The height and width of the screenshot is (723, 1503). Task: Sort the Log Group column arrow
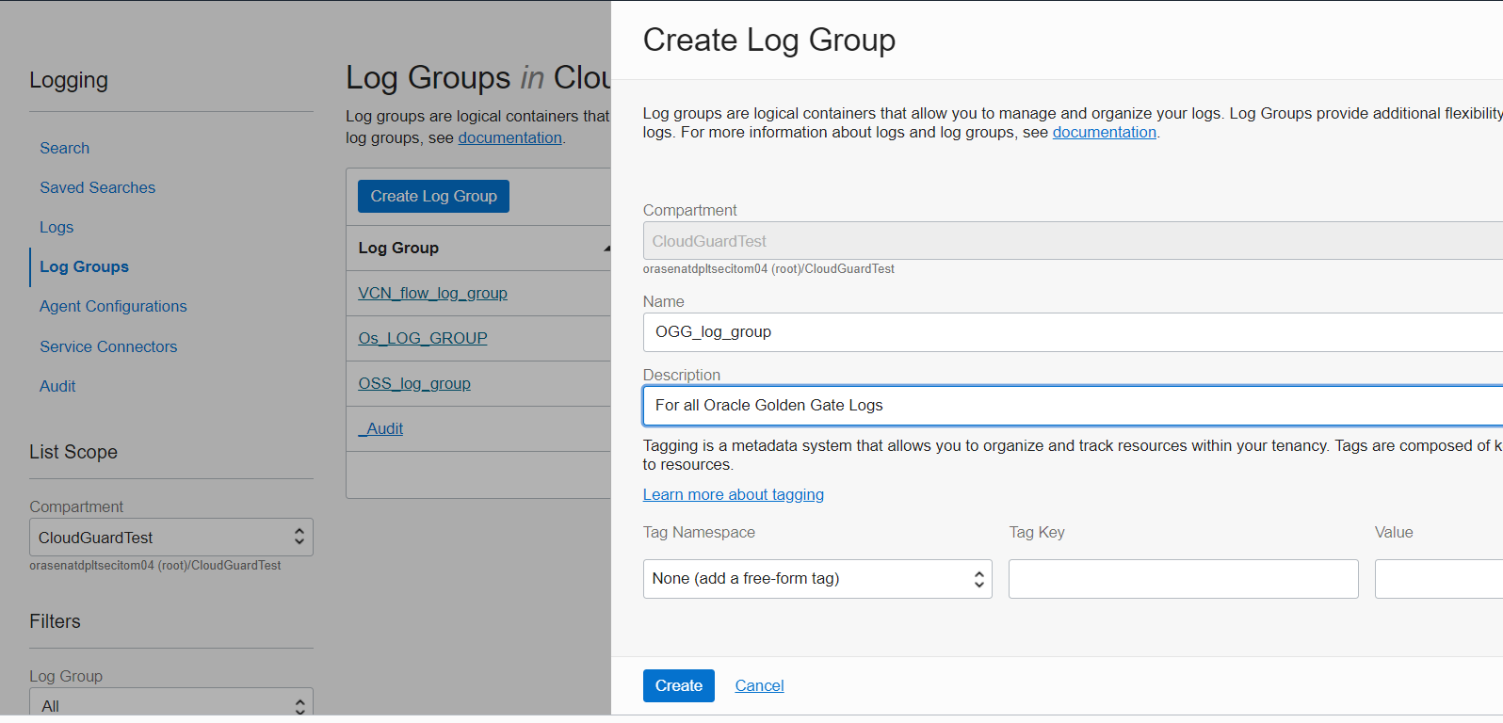(x=606, y=249)
